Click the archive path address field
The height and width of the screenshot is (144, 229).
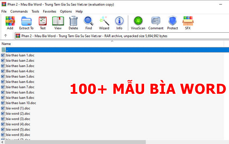coord(122,36)
